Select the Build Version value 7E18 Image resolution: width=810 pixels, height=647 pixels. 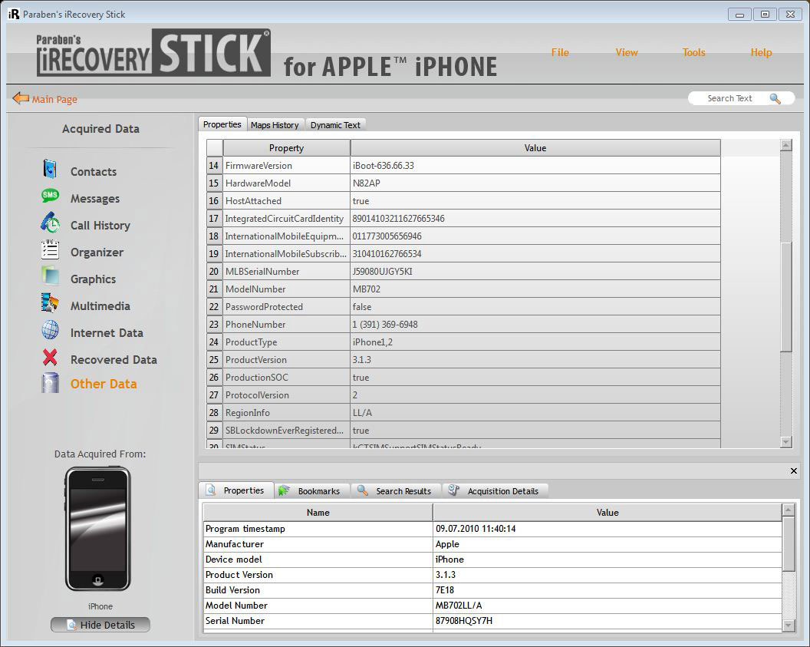click(445, 589)
